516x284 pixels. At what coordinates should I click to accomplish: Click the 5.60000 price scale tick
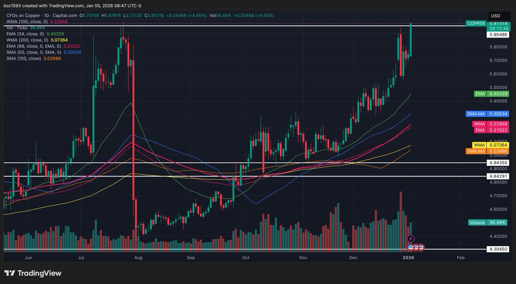[x=498, y=74]
